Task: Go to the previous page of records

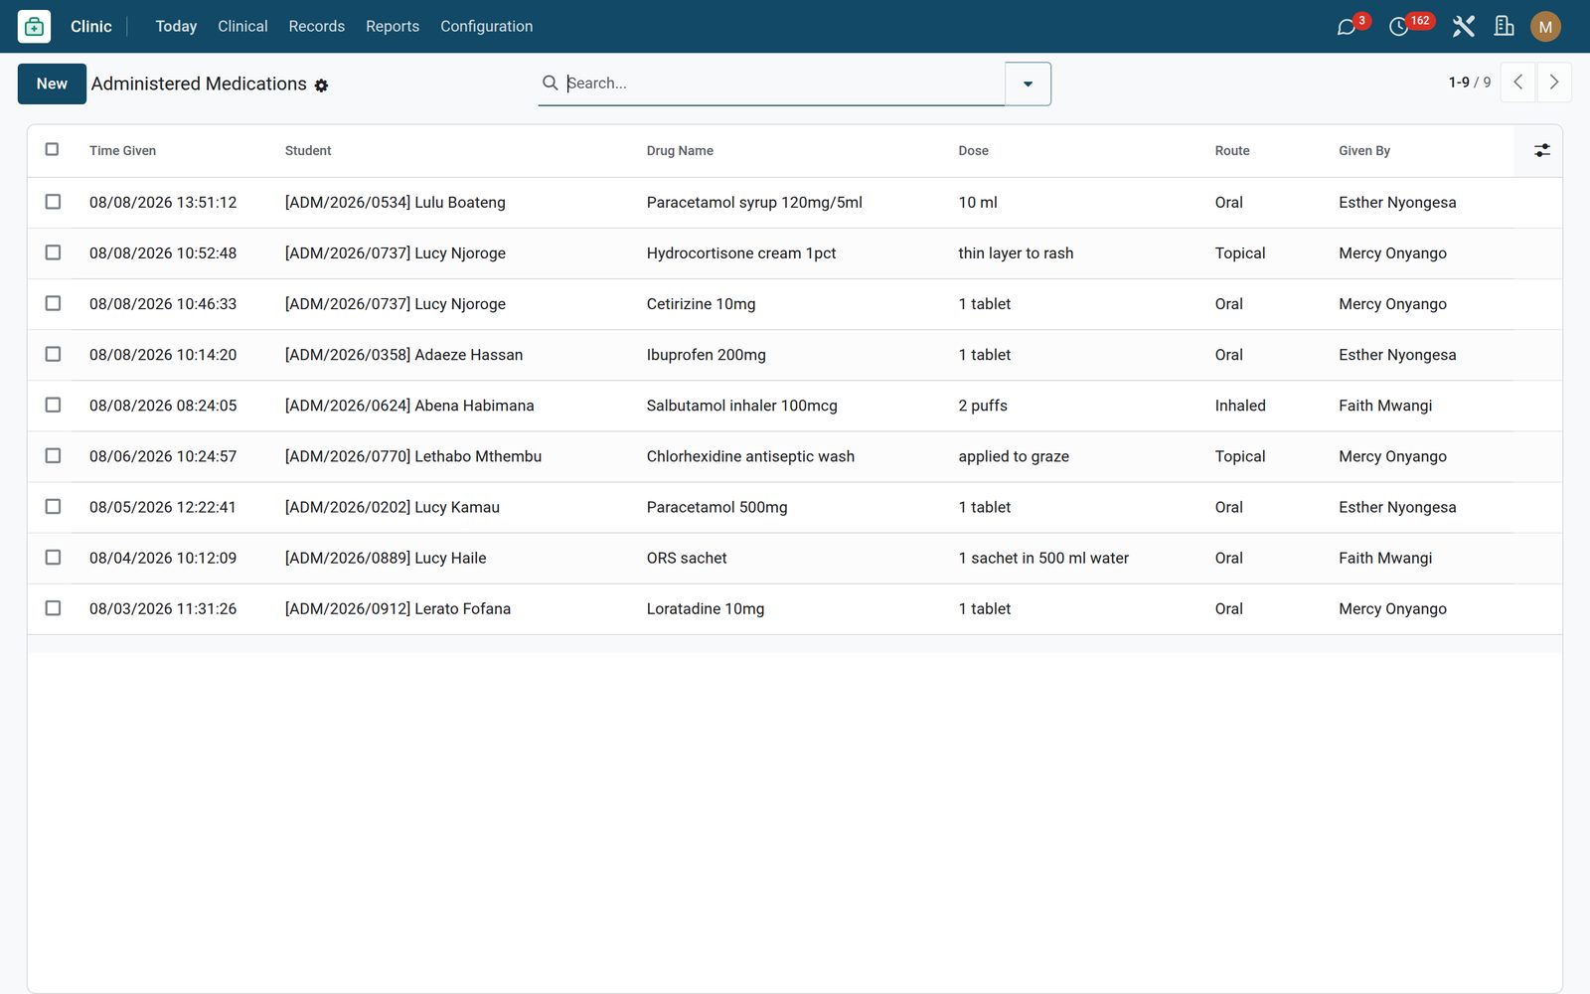Action: (1517, 83)
